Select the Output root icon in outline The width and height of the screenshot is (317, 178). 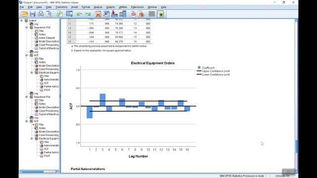[26, 20]
